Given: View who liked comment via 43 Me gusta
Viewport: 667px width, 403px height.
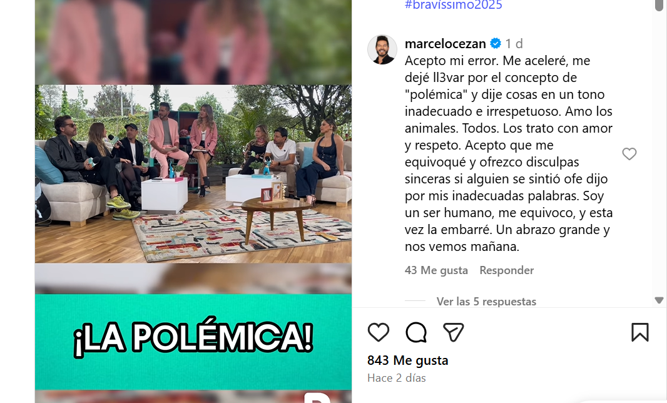Looking at the screenshot, I should pos(436,270).
